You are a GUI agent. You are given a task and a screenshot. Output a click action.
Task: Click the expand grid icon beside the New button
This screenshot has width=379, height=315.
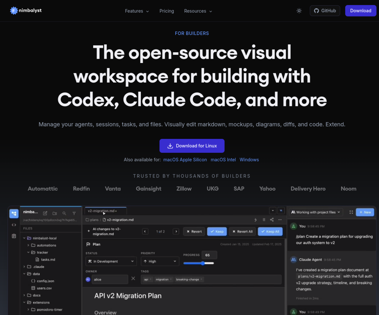[x=351, y=212]
